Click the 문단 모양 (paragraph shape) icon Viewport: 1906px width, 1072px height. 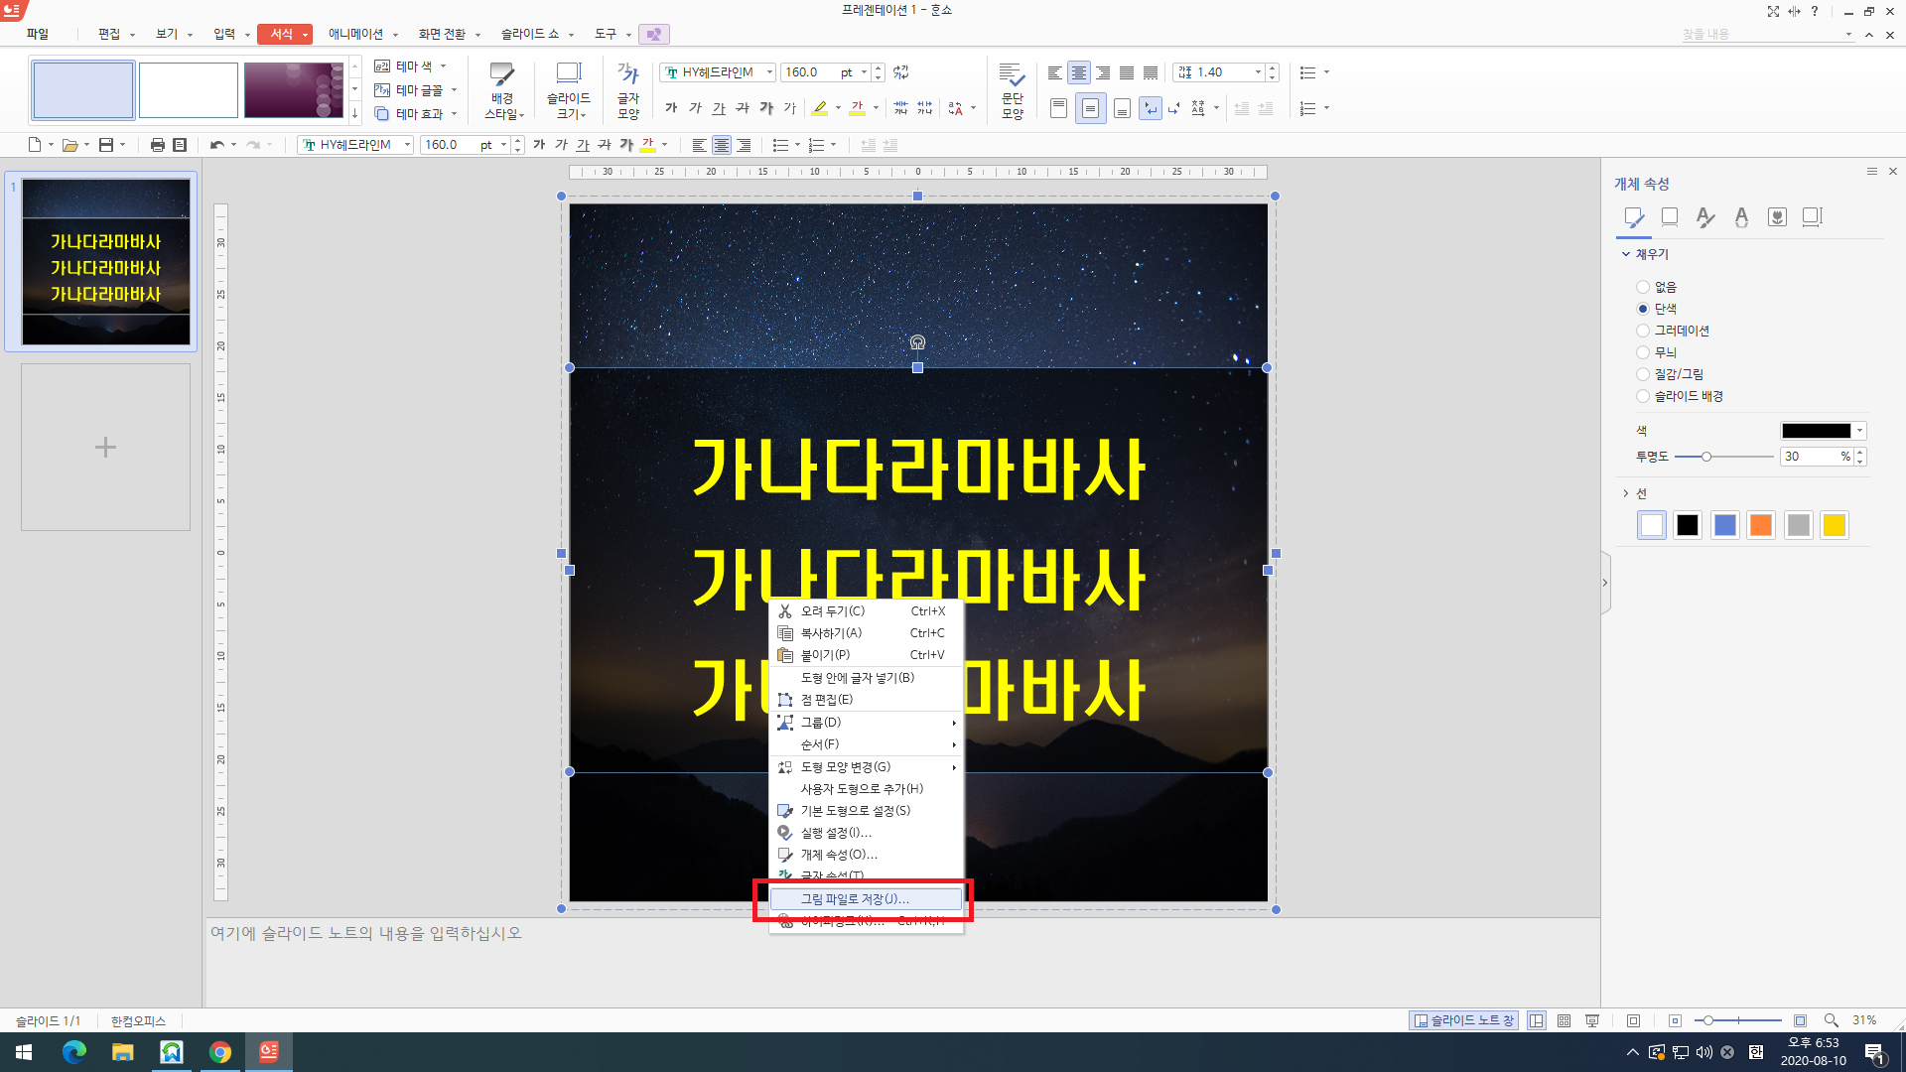pos(1012,75)
